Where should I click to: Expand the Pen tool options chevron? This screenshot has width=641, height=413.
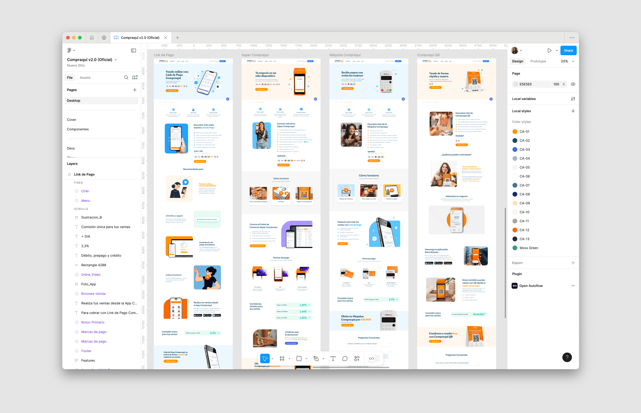point(324,359)
